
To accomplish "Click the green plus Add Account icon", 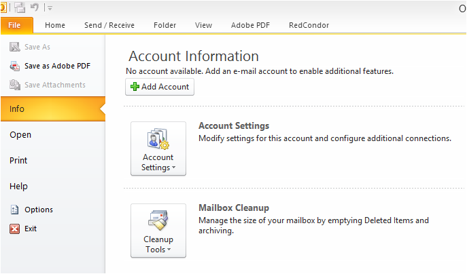I will (135, 87).
